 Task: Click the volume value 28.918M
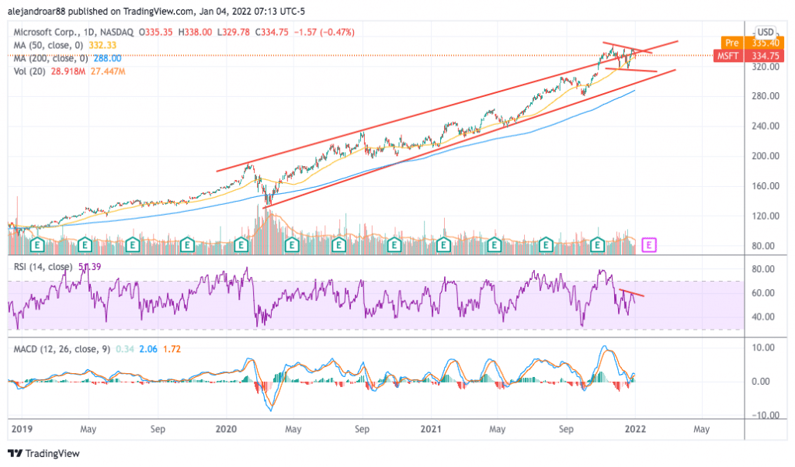click(x=68, y=71)
